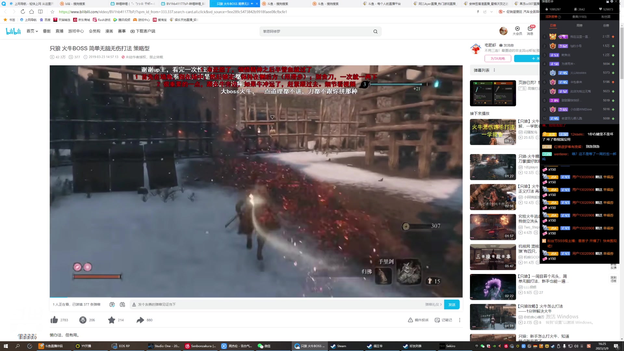Screen dimensions: 624x351
Task: Open recommended thumbnail with 02:22 duration
Action: click(493, 287)
